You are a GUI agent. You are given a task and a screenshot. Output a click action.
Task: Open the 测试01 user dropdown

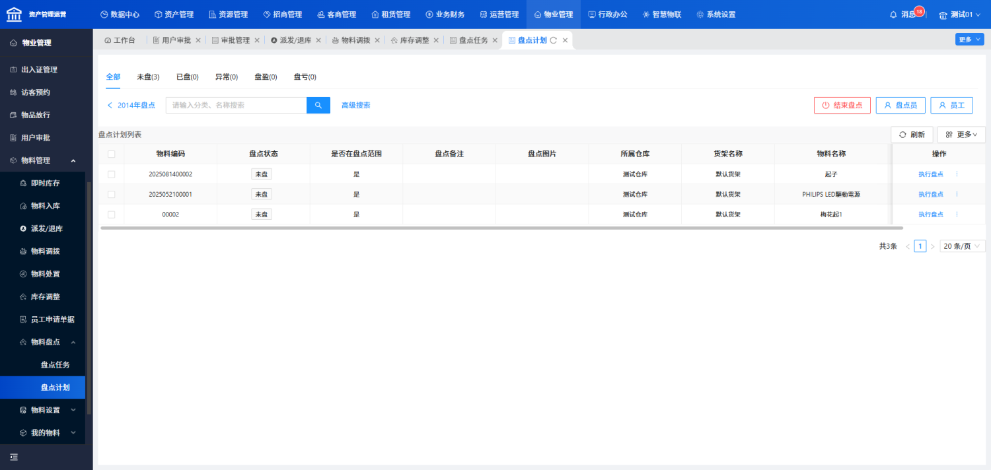(x=960, y=15)
